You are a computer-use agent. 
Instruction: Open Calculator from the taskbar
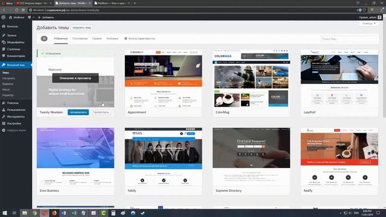pos(113,213)
